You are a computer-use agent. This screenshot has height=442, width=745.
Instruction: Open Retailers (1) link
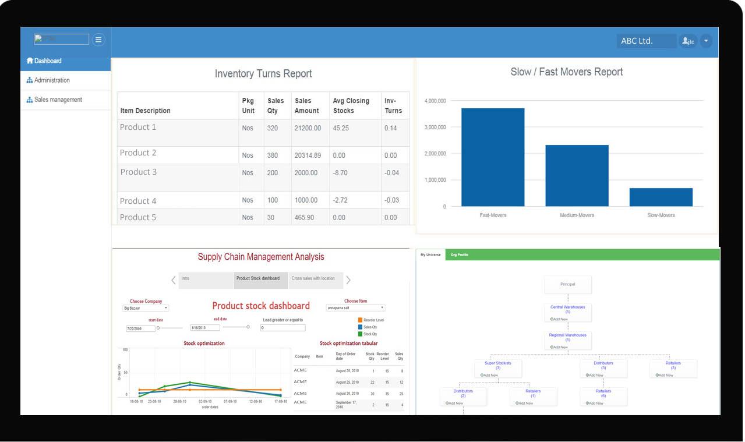(x=533, y=393)
